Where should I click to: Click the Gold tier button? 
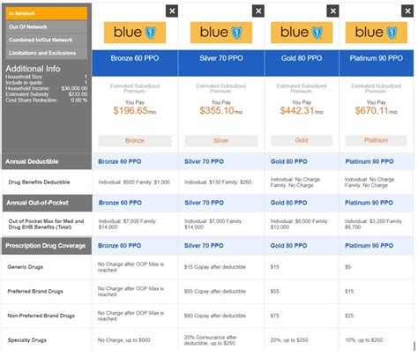[302, 140]
